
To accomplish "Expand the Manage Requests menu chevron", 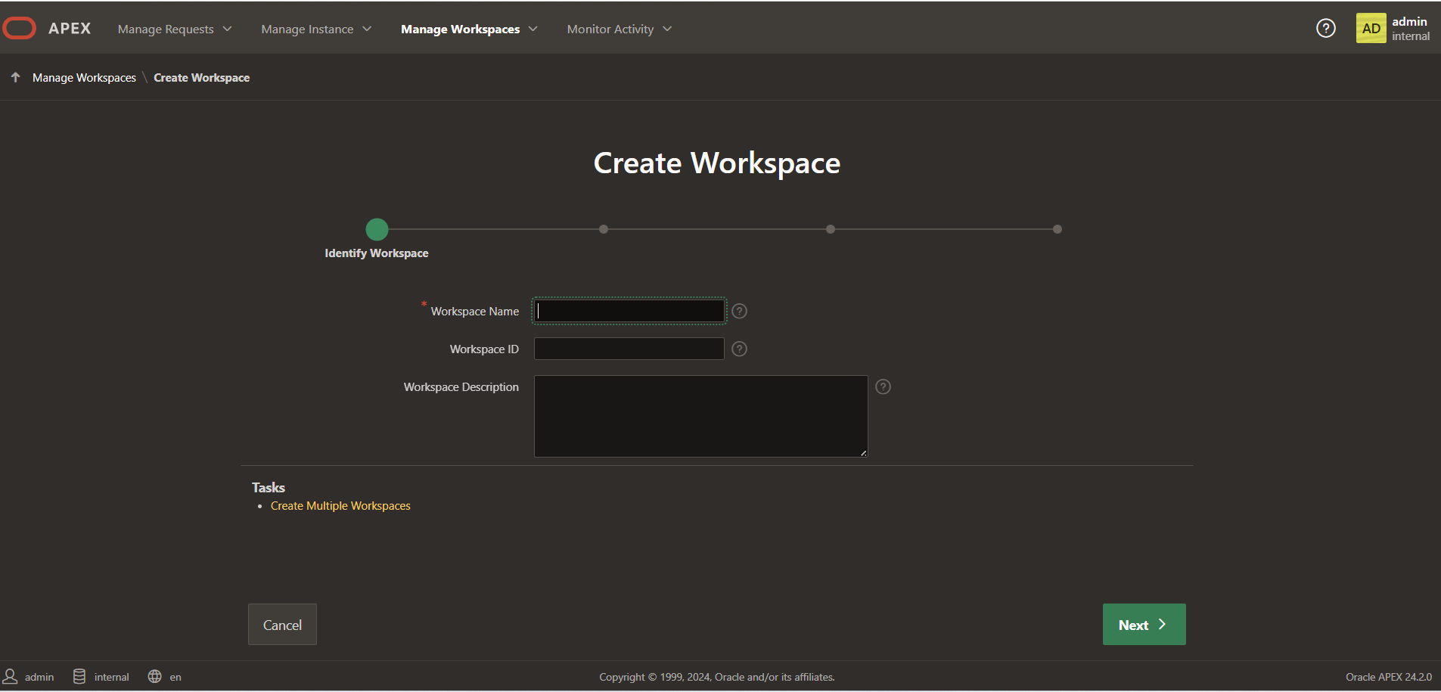I will (x=227, y=29).
